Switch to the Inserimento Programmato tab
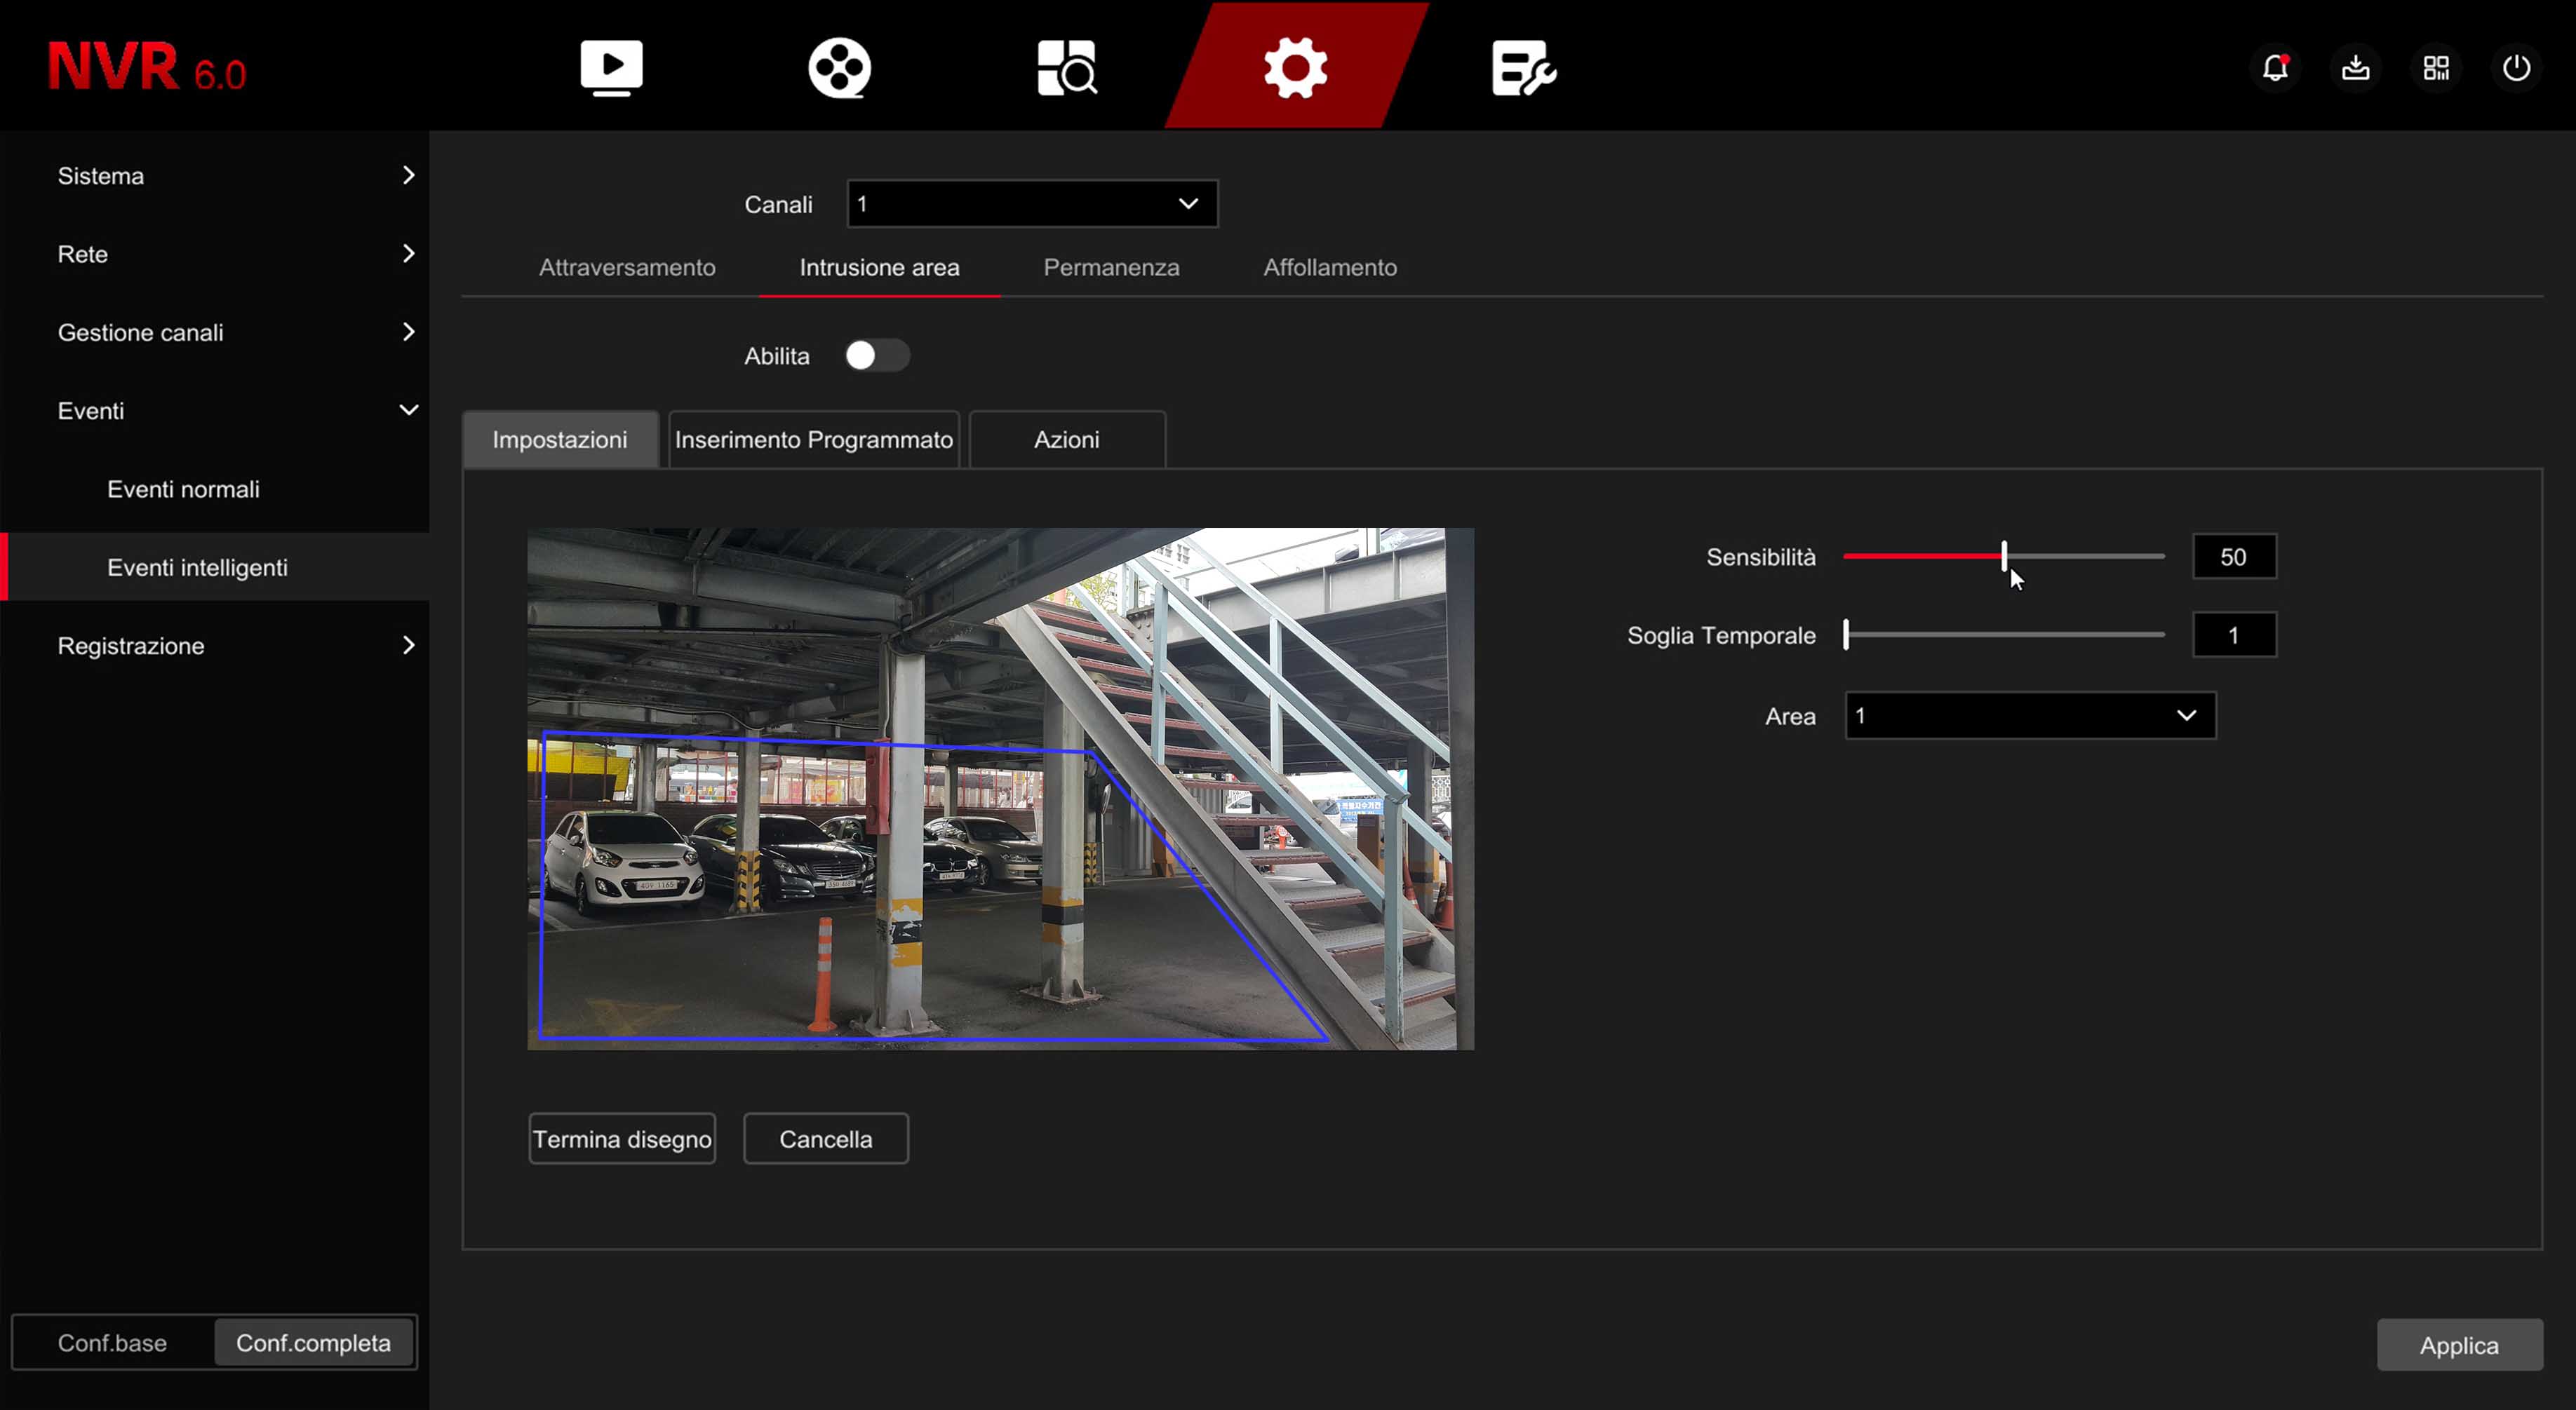 (x=813, y=439)
